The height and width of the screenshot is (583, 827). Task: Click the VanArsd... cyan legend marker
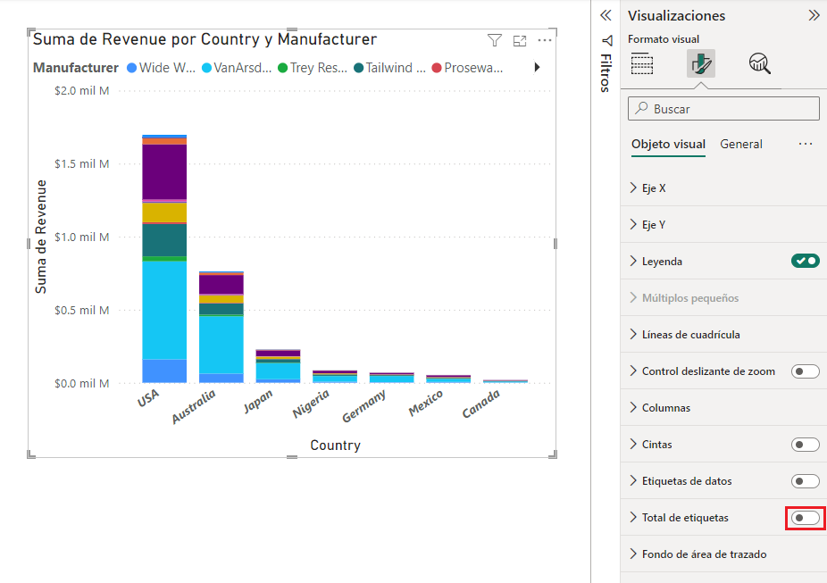(x=207, y=68)
